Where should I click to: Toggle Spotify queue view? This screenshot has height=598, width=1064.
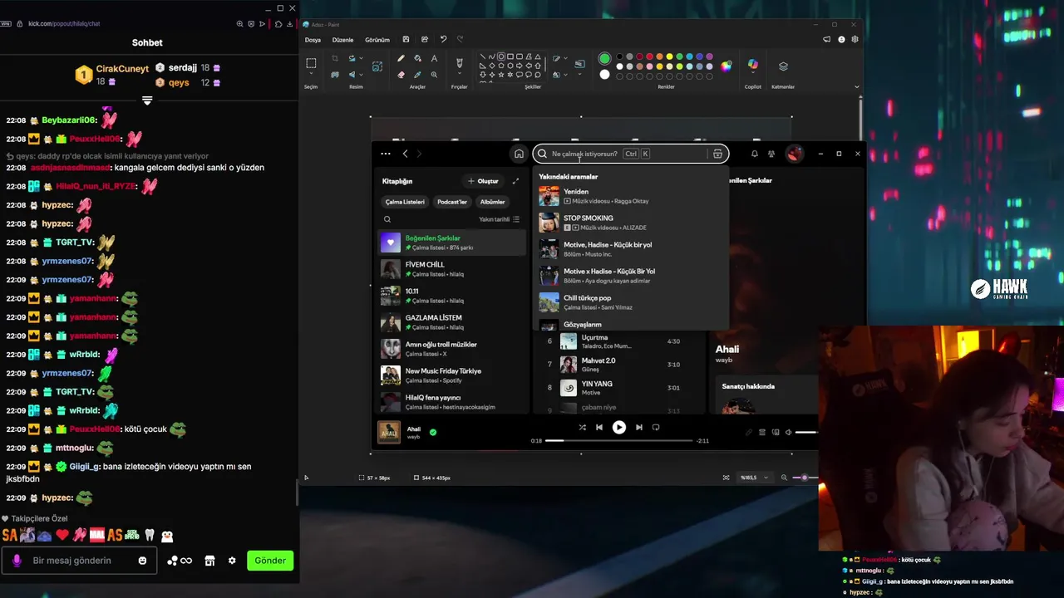click(762, 432)
